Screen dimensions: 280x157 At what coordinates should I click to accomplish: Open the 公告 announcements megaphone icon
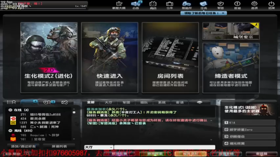[136, 5]
